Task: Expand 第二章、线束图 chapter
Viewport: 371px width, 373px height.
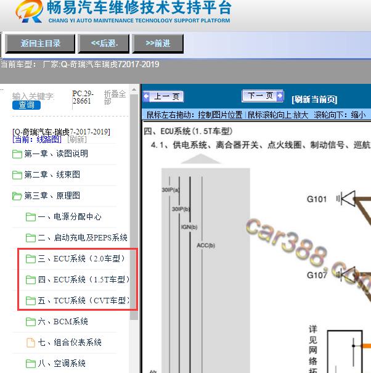Action: pos(52,174)
